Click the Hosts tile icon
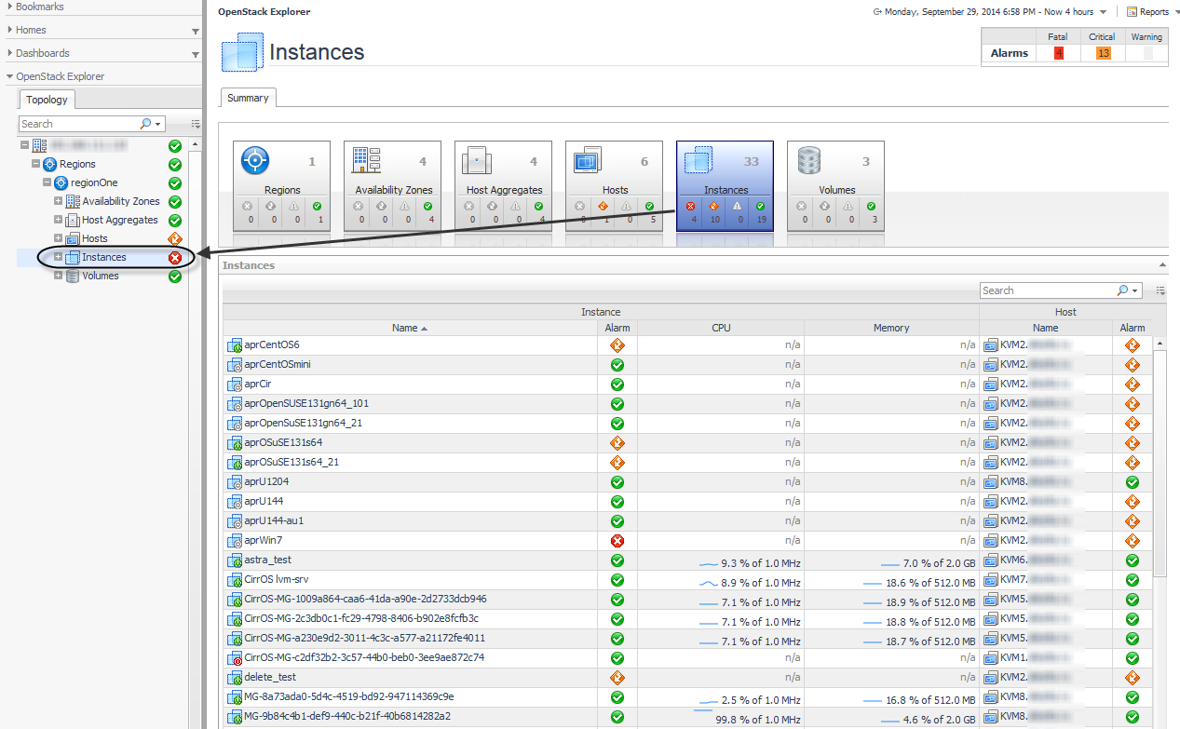Screen dimensions: 1180x729 pos(587,161)
